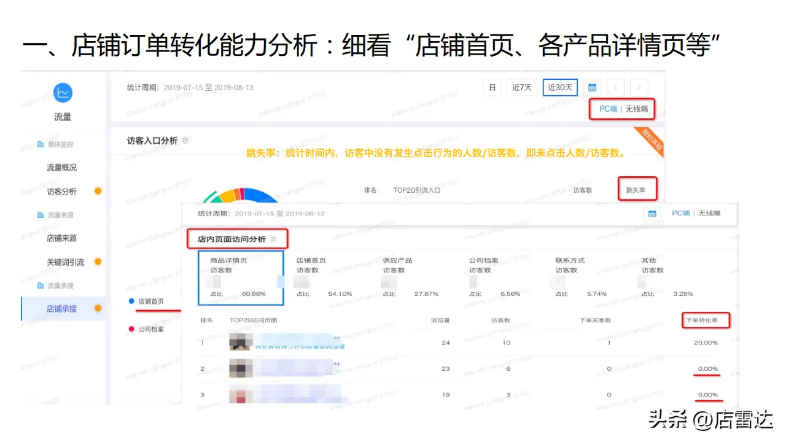Screen dimensions: 786x442
Task: Toggle the 店铺首页 legend item with blue dot
Action: [146, 301]
